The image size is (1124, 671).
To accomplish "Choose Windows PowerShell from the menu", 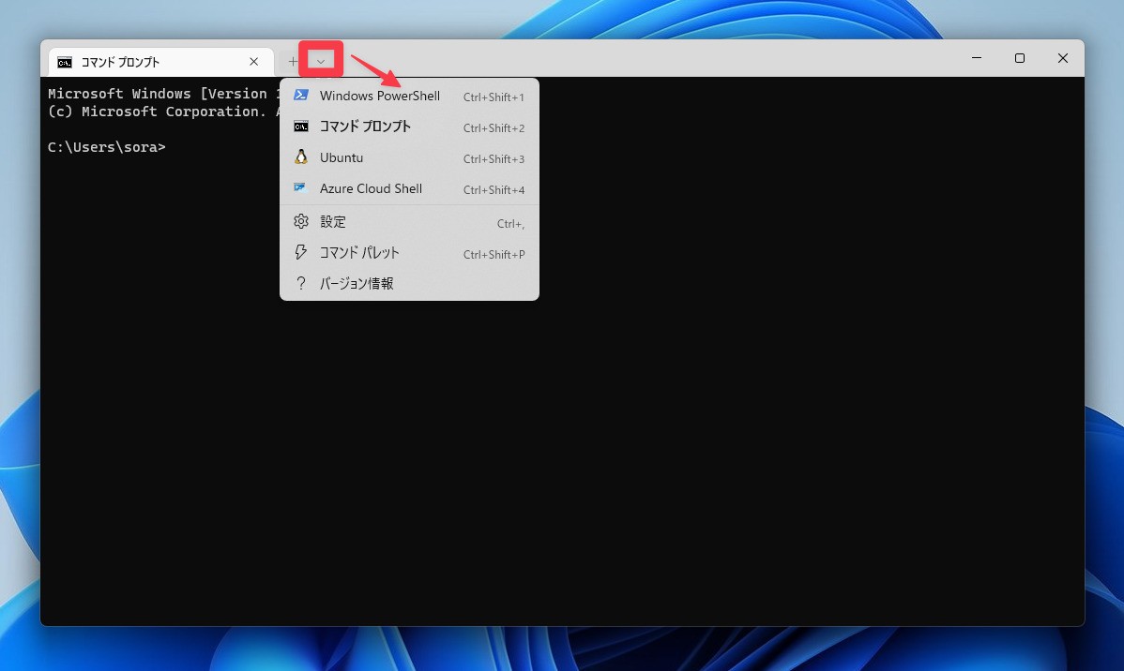I will [x=409, y=96].
